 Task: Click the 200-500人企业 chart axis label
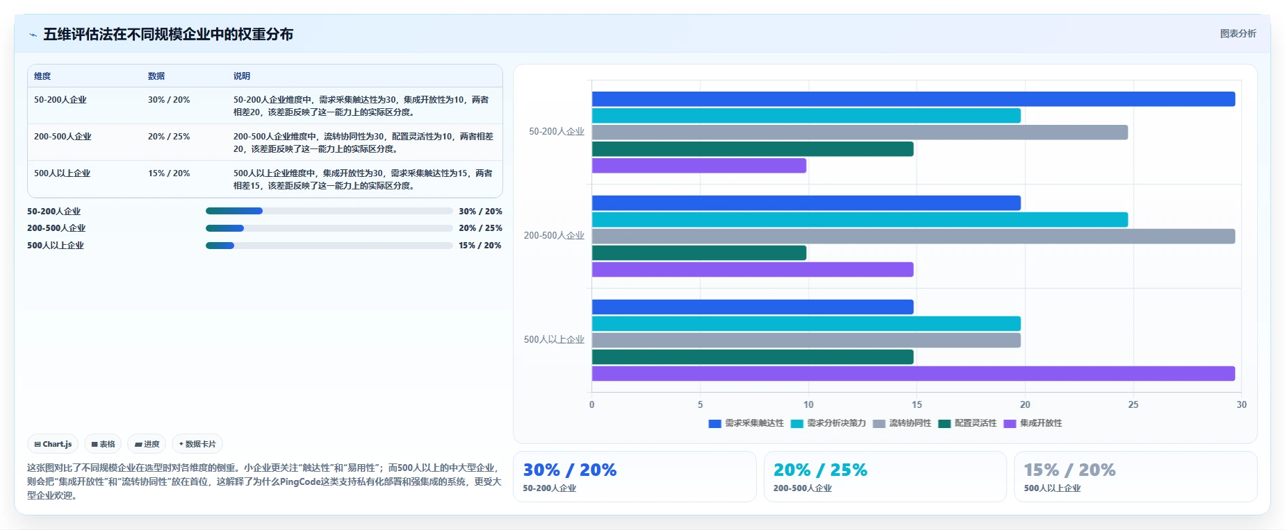(x=554, y=236)
